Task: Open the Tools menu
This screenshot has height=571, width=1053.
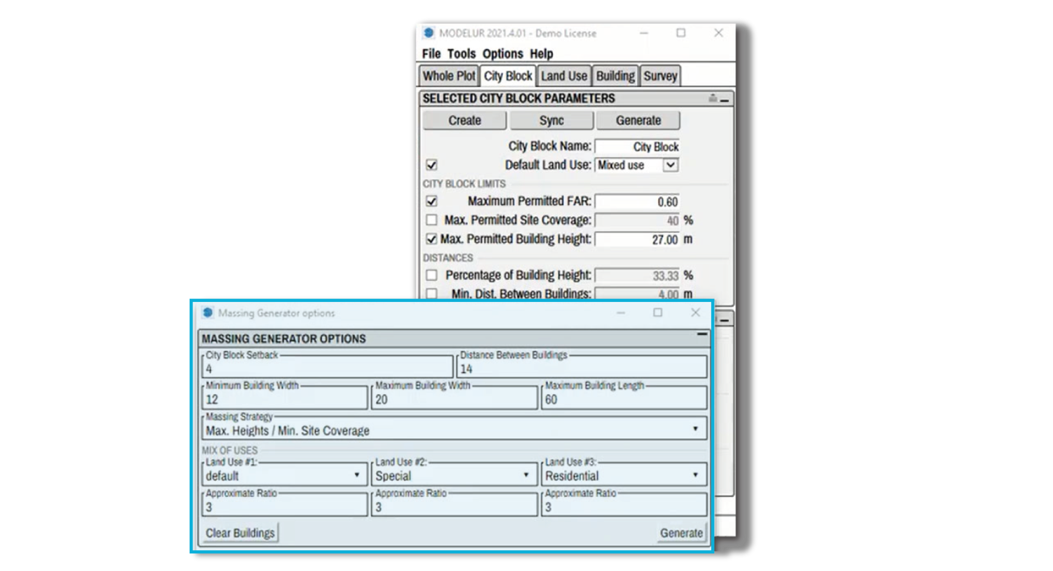Action: click(461, 54)
